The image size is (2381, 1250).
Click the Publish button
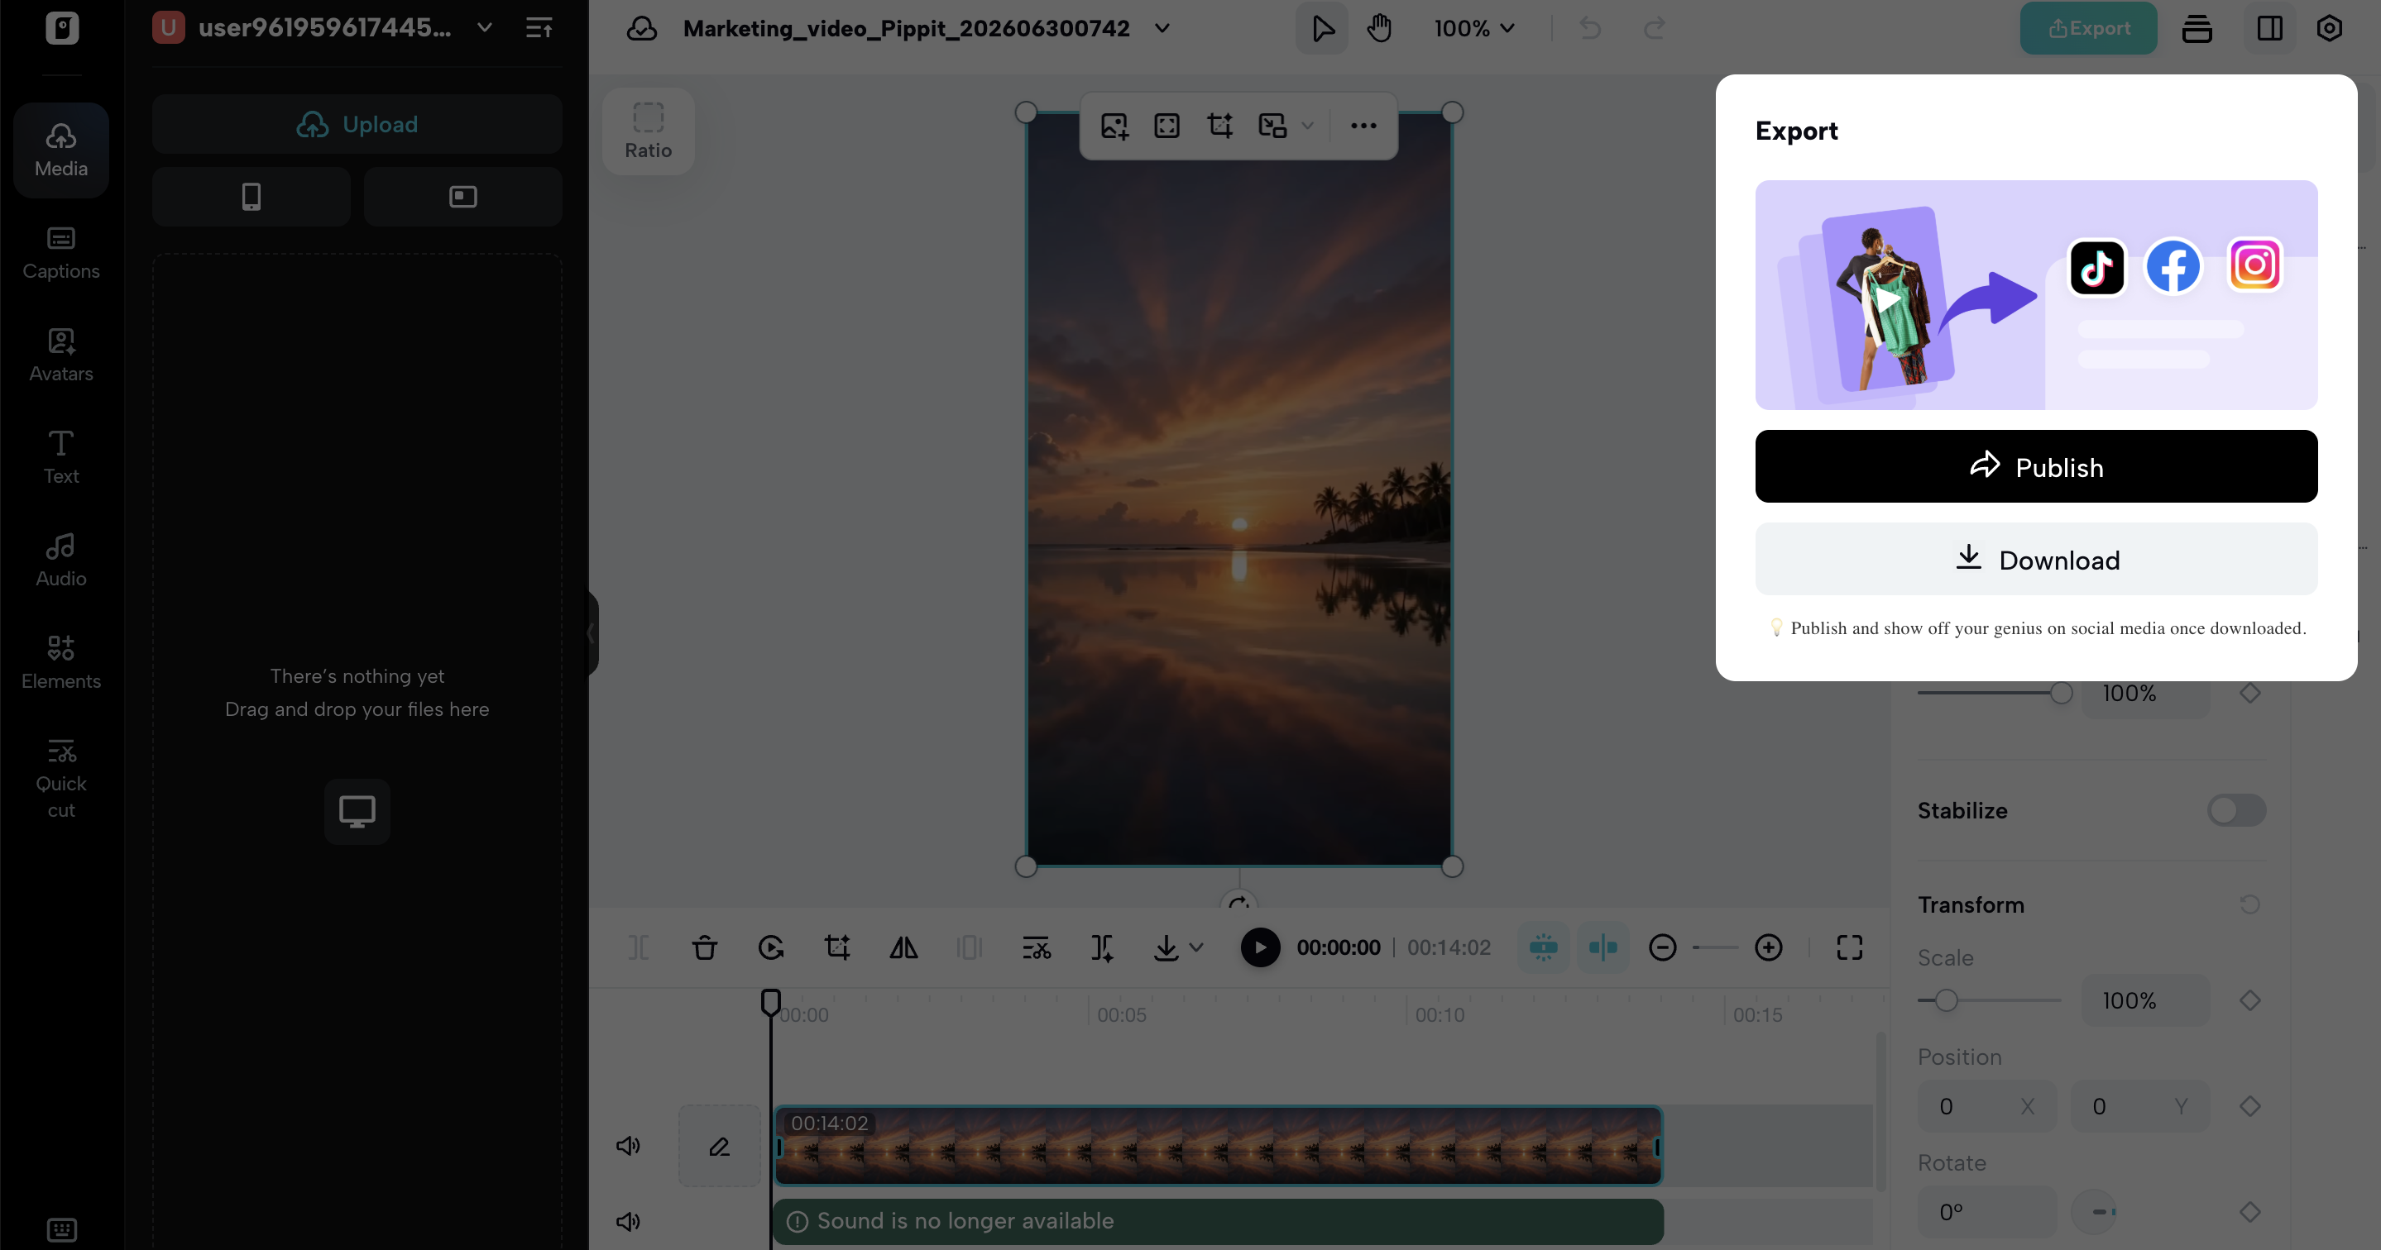(x=2036, y=466)
